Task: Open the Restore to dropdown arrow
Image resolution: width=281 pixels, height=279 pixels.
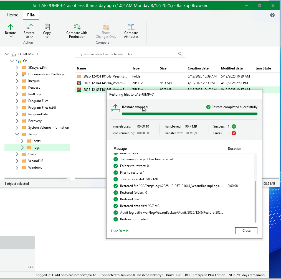Action: point(32,37)
